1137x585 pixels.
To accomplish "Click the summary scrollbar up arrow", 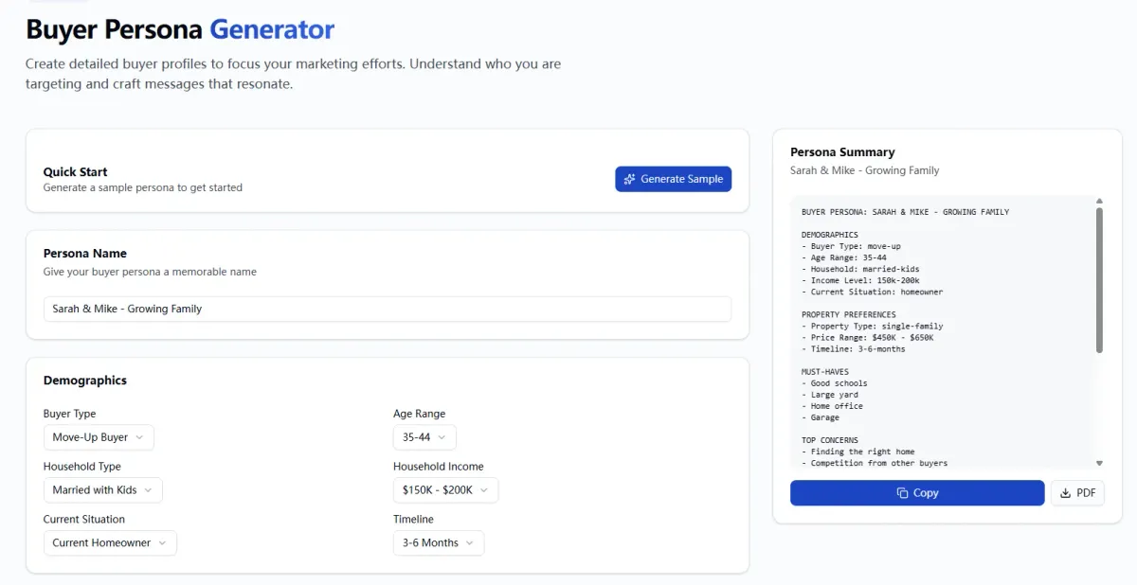I will pyautogui.click(x=1099, y=201).
